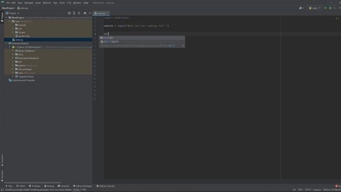Image resolution: width=341 pixels, height=192 pixels.
Task: Click the Project side tab on left edge
Action: pos(2,17)
